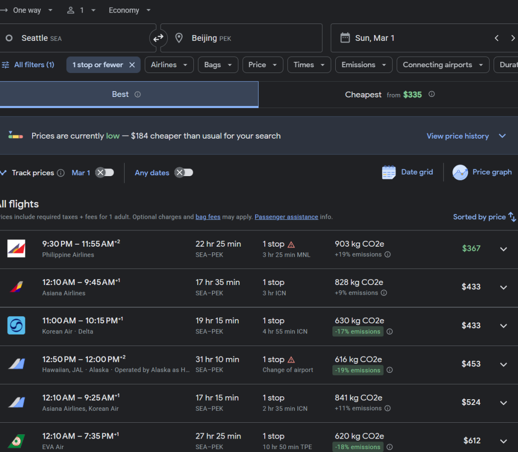Open the Date grid view
Screen dimensions: 518x452
(407, 172)
